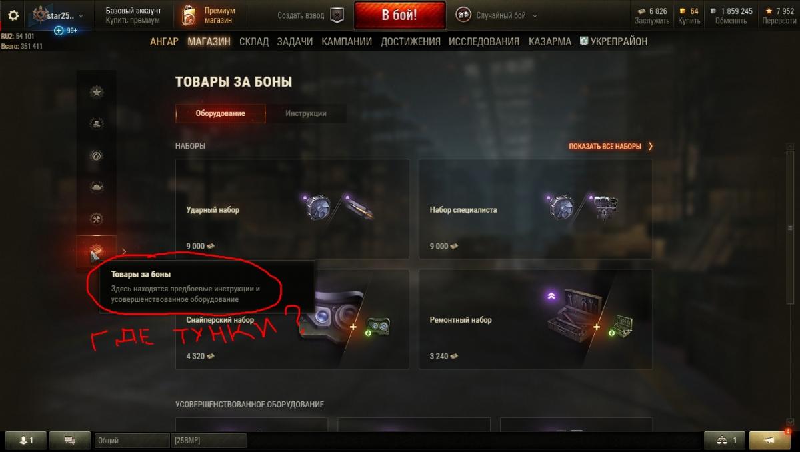Click the В бой! button
Screen dimensions: 800x452
coord(399,15)
